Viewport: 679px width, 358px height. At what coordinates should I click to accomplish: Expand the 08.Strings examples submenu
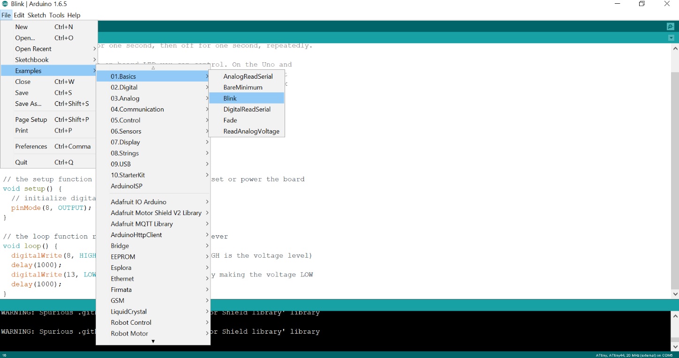point(153,153)
